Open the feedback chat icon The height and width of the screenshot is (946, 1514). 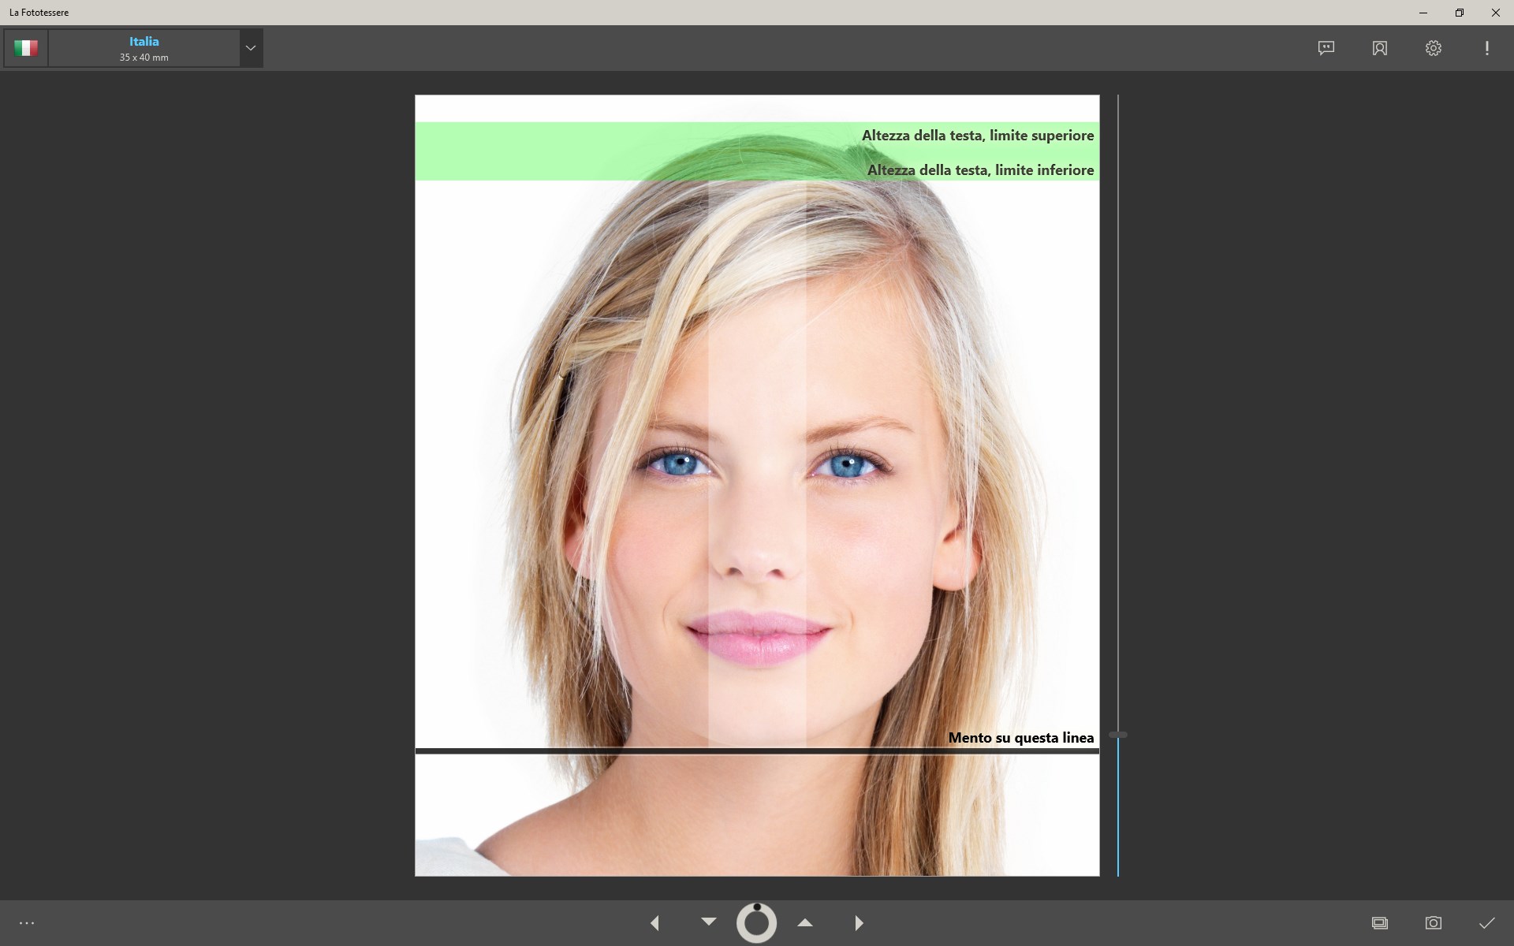(1326, 48)
